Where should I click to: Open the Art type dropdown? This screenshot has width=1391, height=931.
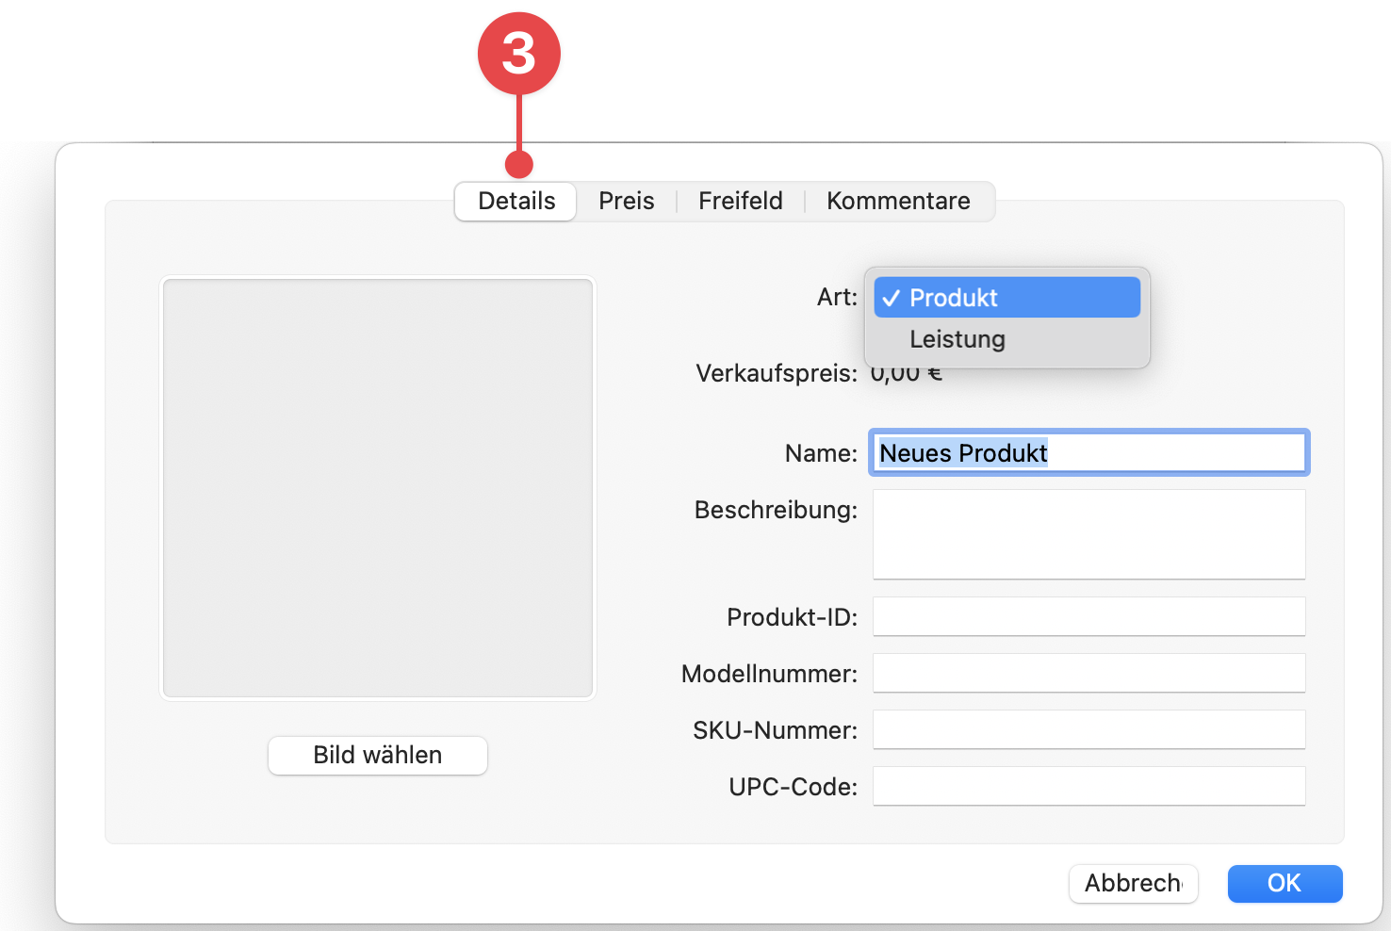pos(1006,297)
